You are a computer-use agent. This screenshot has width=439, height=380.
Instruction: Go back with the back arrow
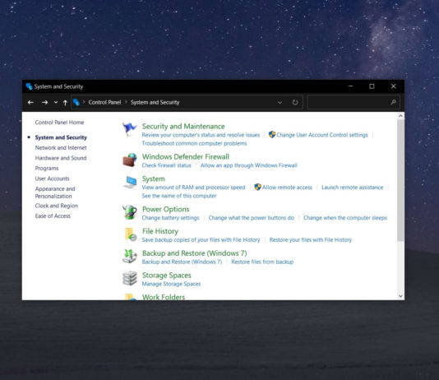pos(30,103)
